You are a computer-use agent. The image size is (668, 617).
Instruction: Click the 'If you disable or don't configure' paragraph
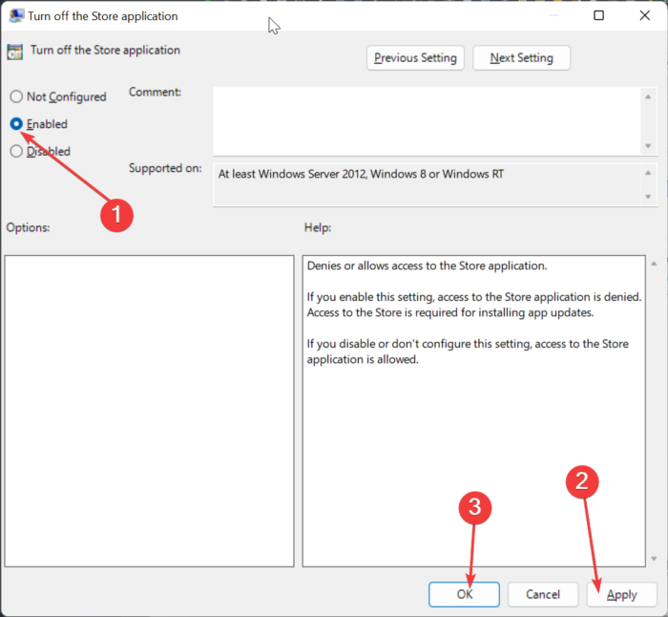click(x=468, y=351)
